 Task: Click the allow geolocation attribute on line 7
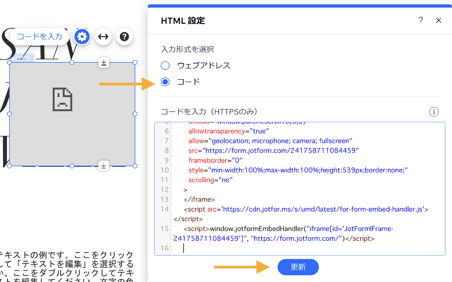click(x=270, y=141)
